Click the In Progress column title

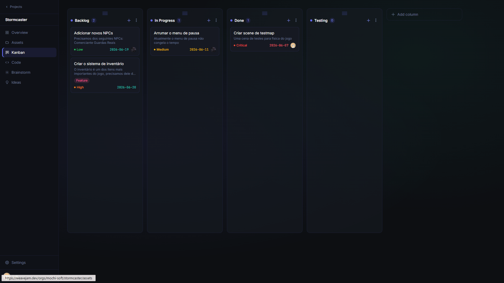coord(165,20)
